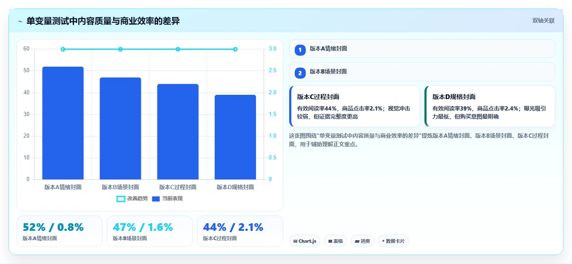This screenshot has height=264, width=572.
Task: Toggle the 当前表现 legend item
Action: pos(167,199)
